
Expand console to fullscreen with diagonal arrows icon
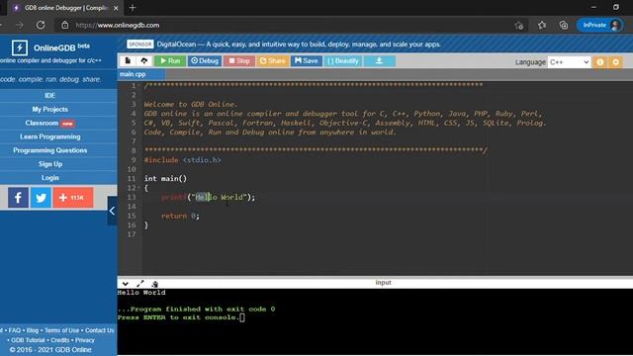click(x=140, y=284)
